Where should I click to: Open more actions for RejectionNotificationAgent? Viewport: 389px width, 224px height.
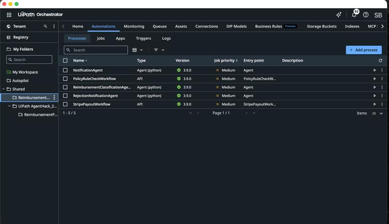(x=382, y=96)
